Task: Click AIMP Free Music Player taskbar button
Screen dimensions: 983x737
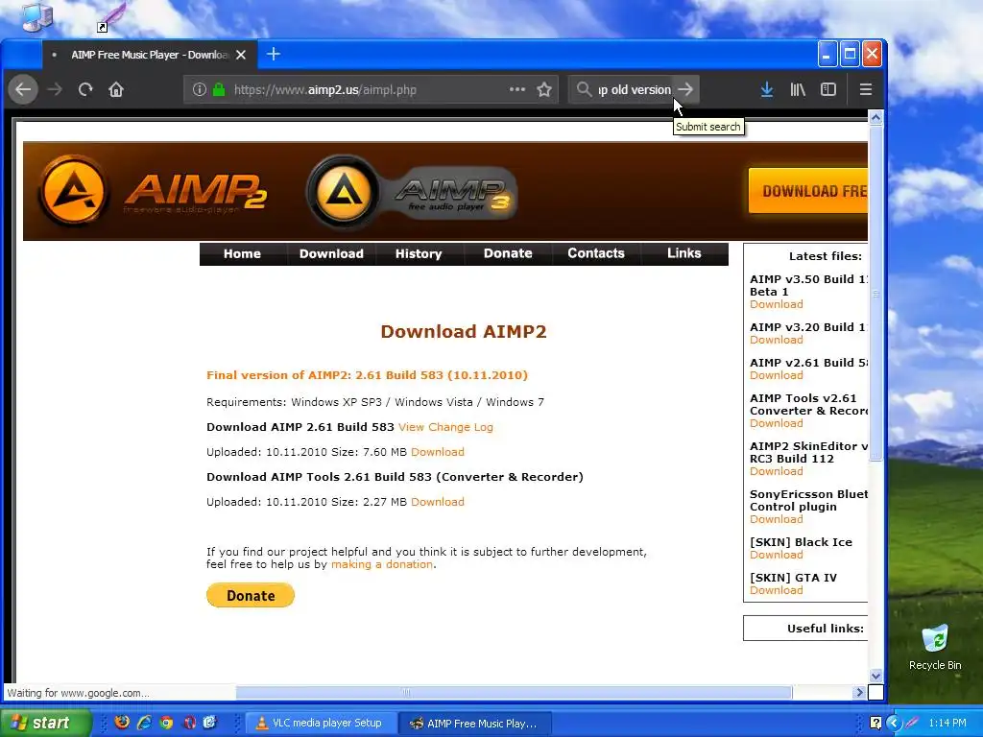Action: pyautogui.click(x=474, y=724)
